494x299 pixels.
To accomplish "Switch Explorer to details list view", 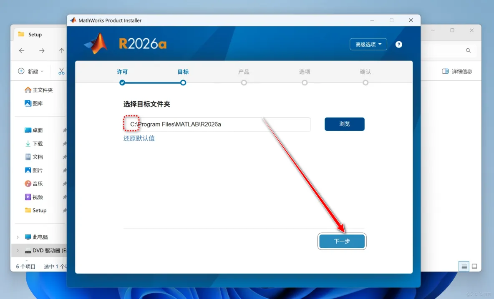I will point(464,267).
